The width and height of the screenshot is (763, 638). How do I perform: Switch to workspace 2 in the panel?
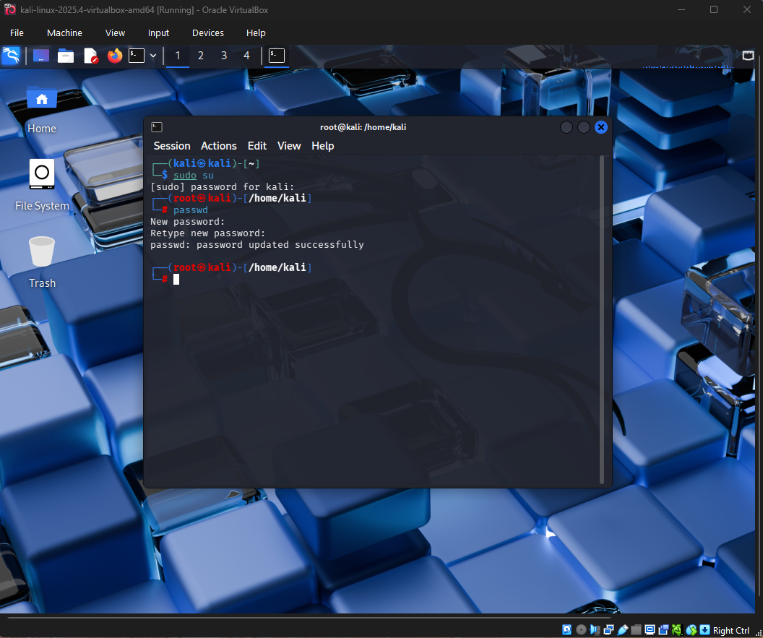coord(200,56)
